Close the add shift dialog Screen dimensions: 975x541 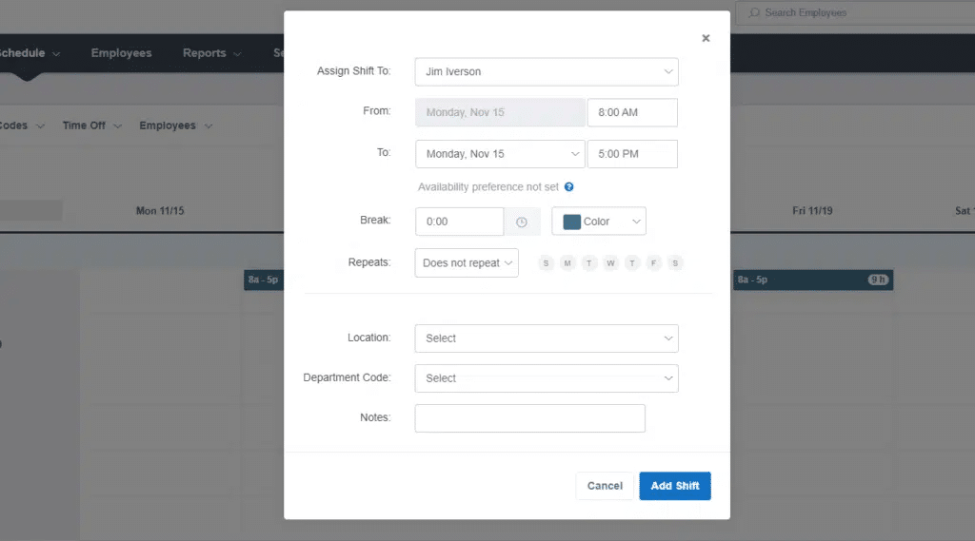pyautogui.click(x=706, y=39)
